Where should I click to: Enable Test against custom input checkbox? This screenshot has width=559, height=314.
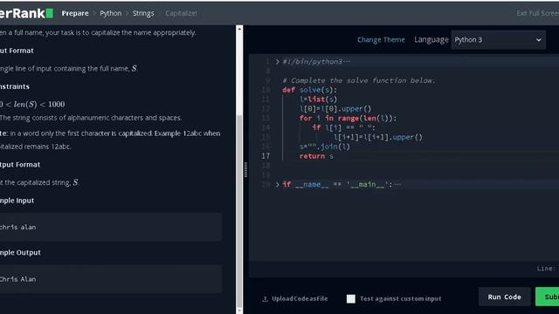coord(351,298)
